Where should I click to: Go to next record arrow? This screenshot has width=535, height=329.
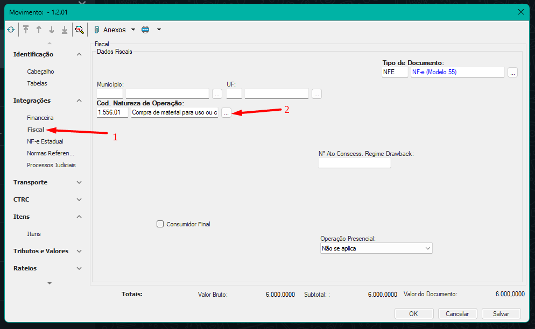[52, 30]
